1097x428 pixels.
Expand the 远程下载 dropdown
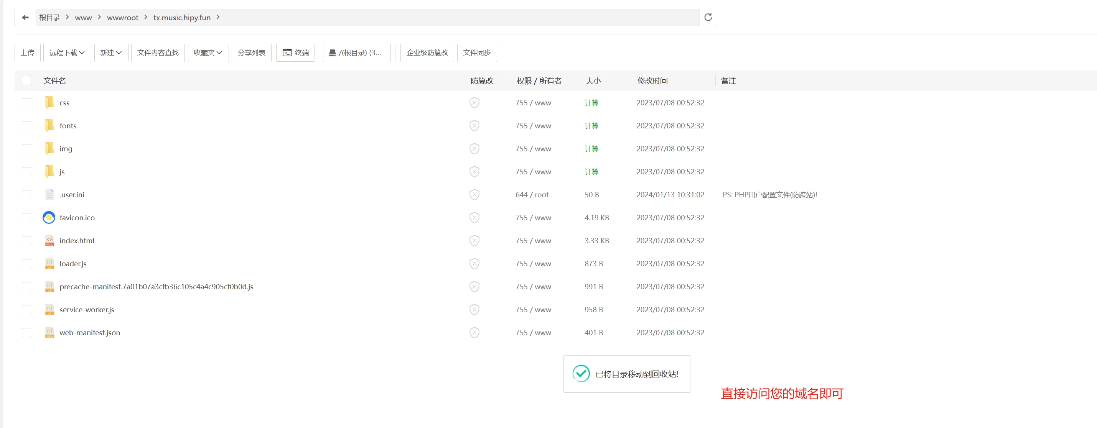pyautogui.click(x=67, y=53)
